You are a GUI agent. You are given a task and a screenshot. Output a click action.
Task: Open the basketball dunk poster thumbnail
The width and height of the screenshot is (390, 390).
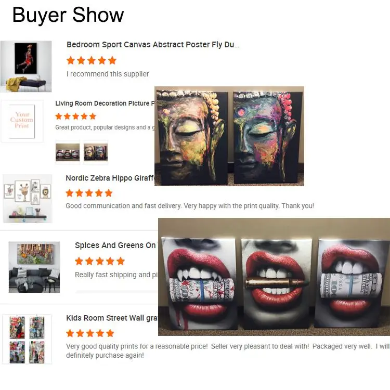pyautogui.click(x=26, y=67)
